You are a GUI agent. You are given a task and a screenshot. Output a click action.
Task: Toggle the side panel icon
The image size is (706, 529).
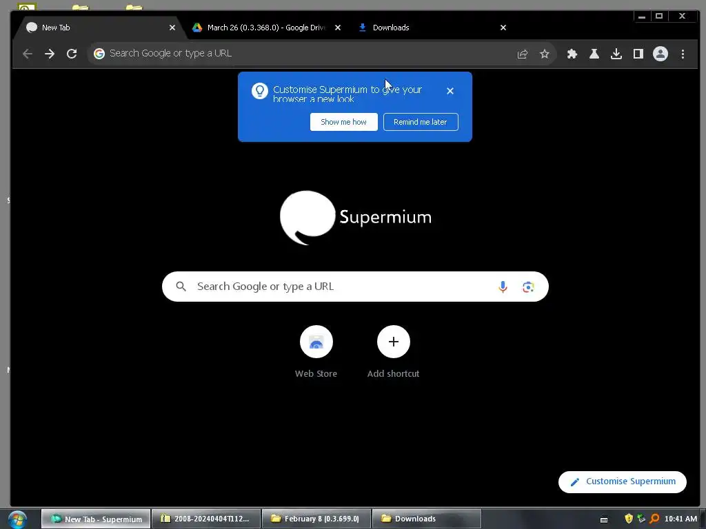(638, 54)
